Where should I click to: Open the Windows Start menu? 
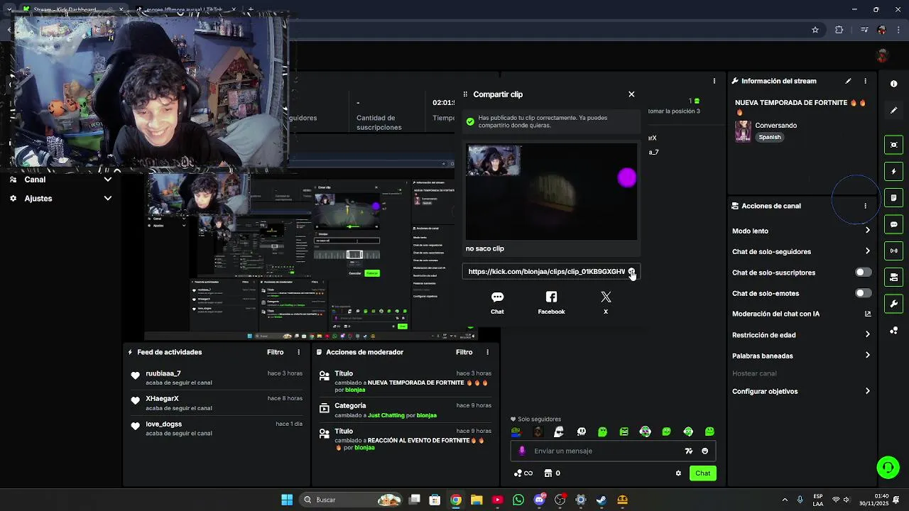pyautogui.click(x=287, y=500)
